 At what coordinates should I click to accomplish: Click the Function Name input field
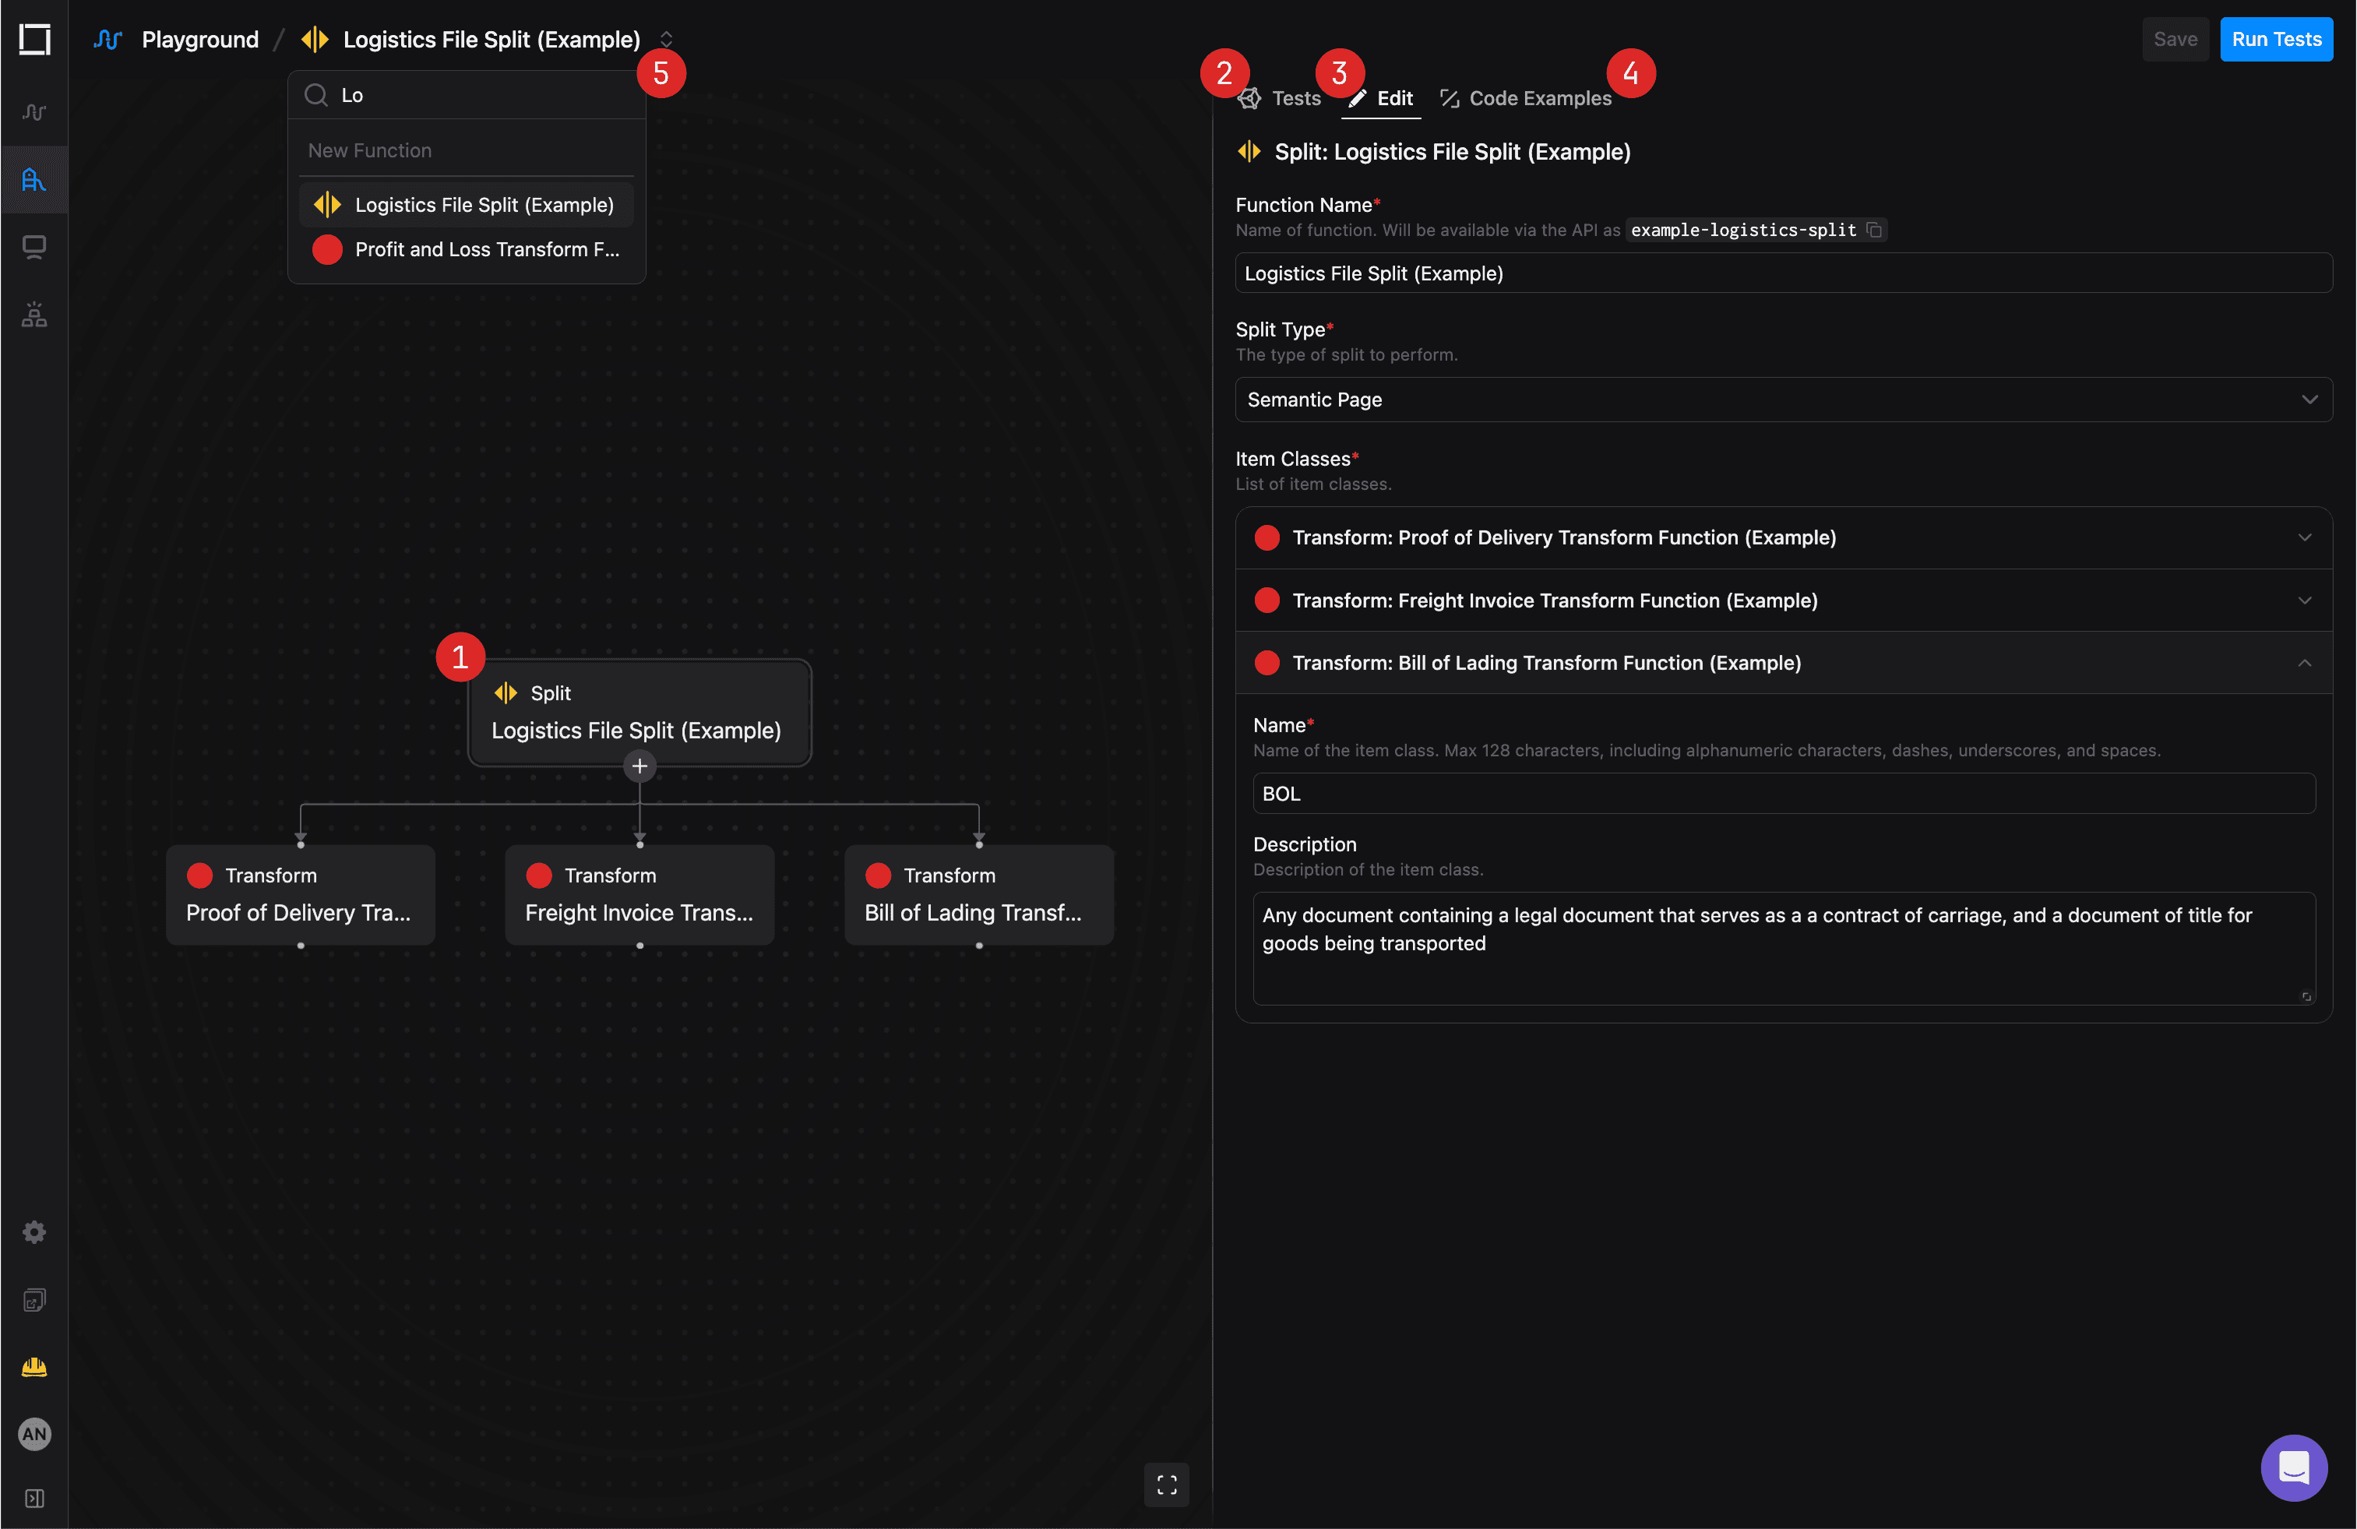point(1783,273)
